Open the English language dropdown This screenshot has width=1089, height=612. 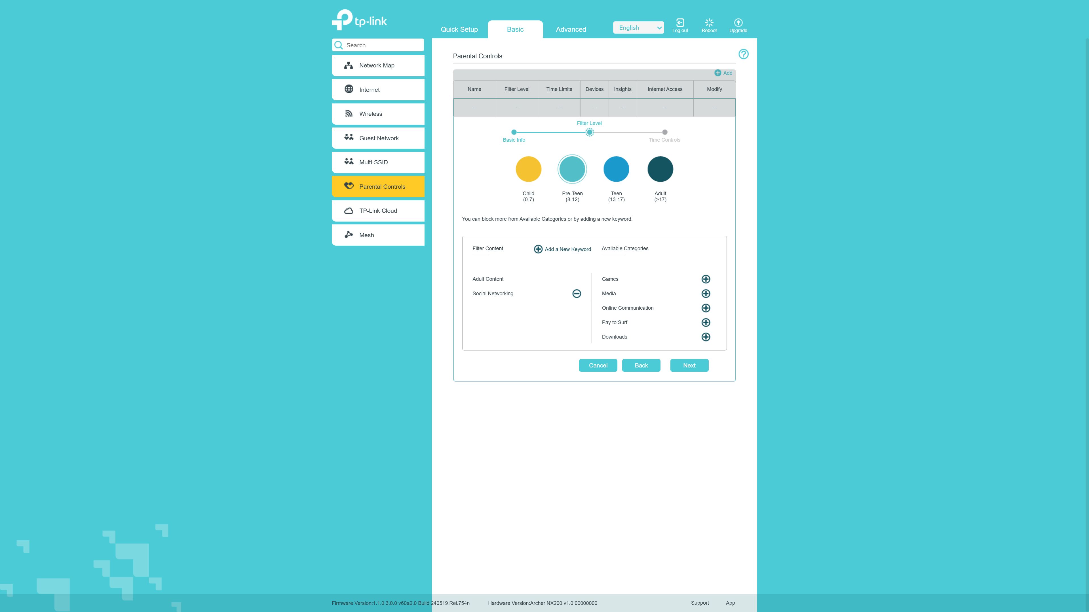[639, 28]
